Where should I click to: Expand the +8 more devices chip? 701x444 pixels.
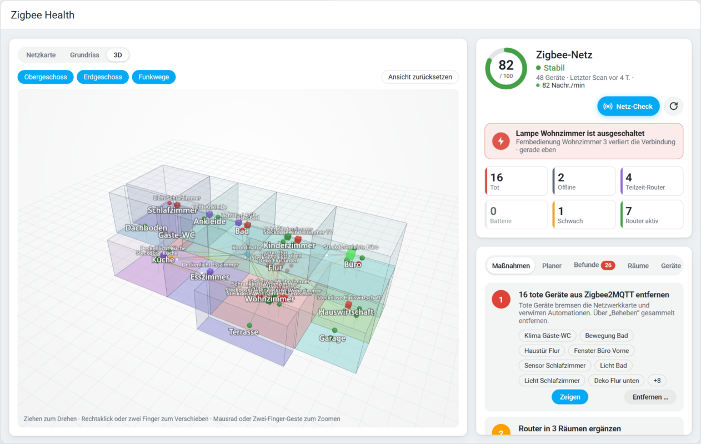tap(657, 381)
